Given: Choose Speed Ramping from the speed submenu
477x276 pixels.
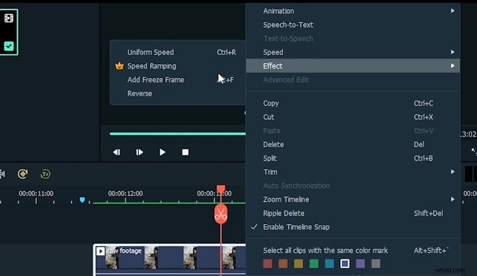Looking at the screenshot, I should (x=151, y=66).
